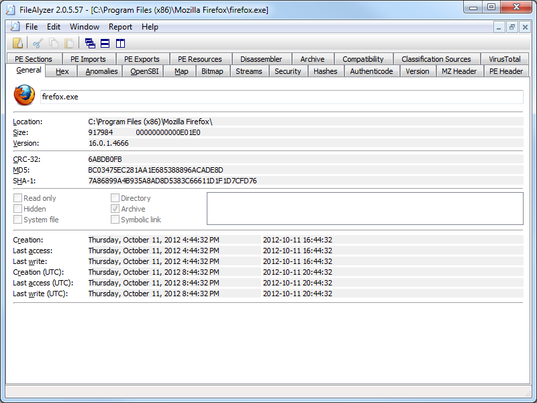Switch to the Hex tab
Screen dimensions: 537x403
tap(62, 71)
